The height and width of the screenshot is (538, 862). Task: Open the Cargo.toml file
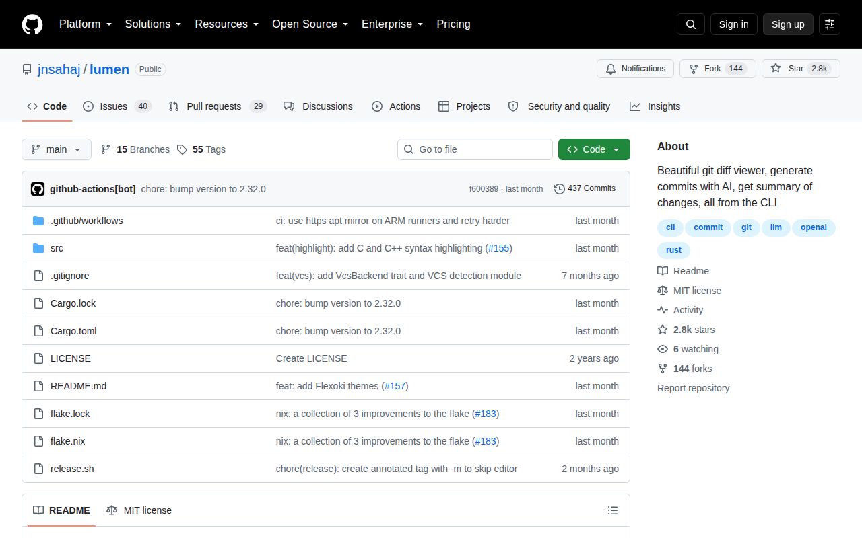tap(73, 331)
